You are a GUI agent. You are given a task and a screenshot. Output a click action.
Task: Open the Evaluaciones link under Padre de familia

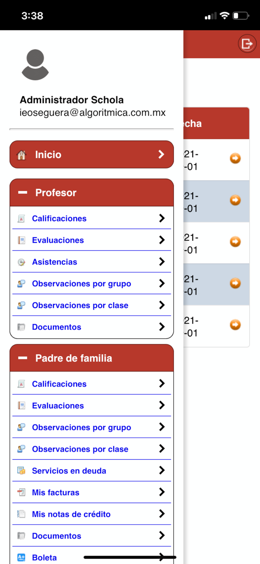coord(57,405)
